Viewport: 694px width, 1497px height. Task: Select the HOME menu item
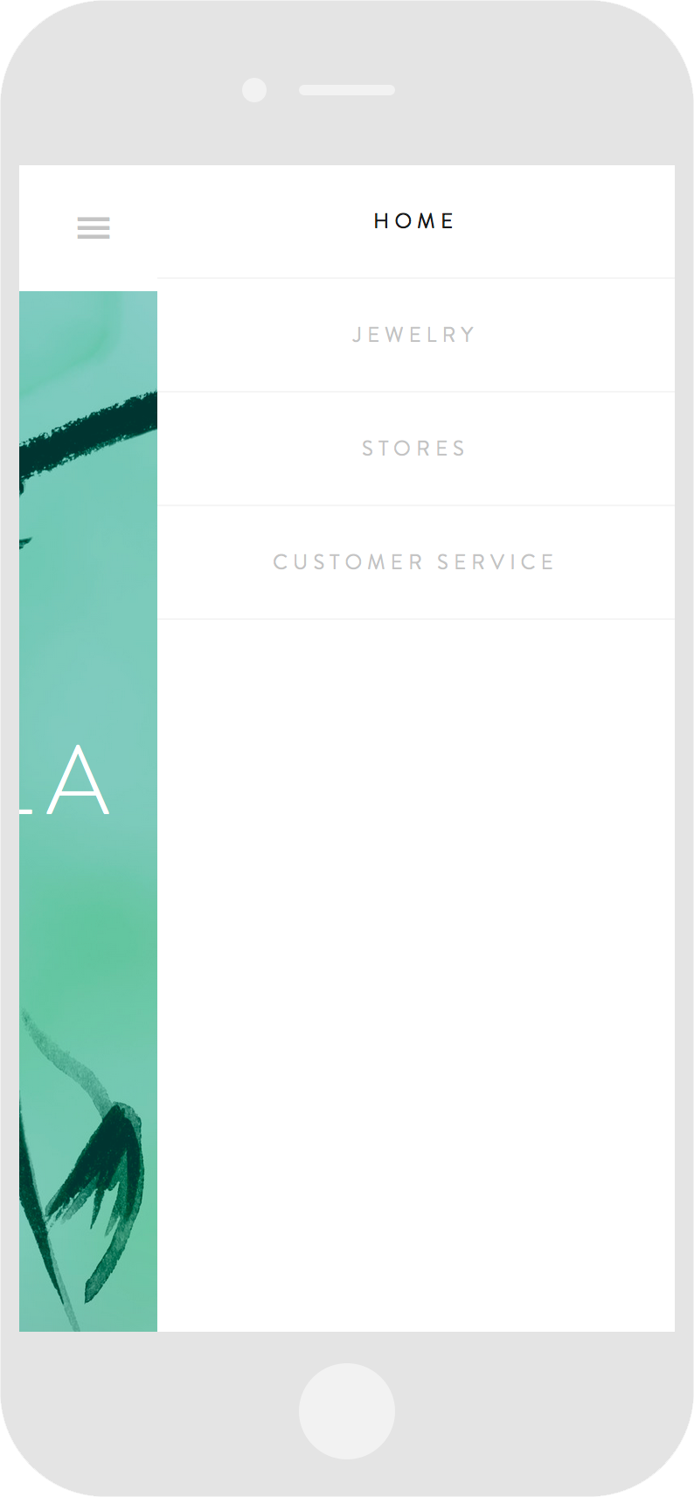(416, 222)
